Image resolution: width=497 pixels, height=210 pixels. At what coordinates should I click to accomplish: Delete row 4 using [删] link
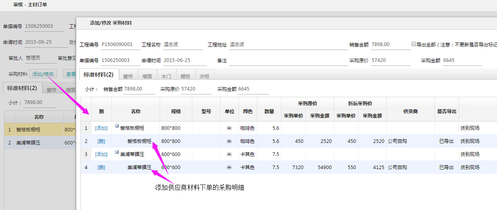pos(101,168)
